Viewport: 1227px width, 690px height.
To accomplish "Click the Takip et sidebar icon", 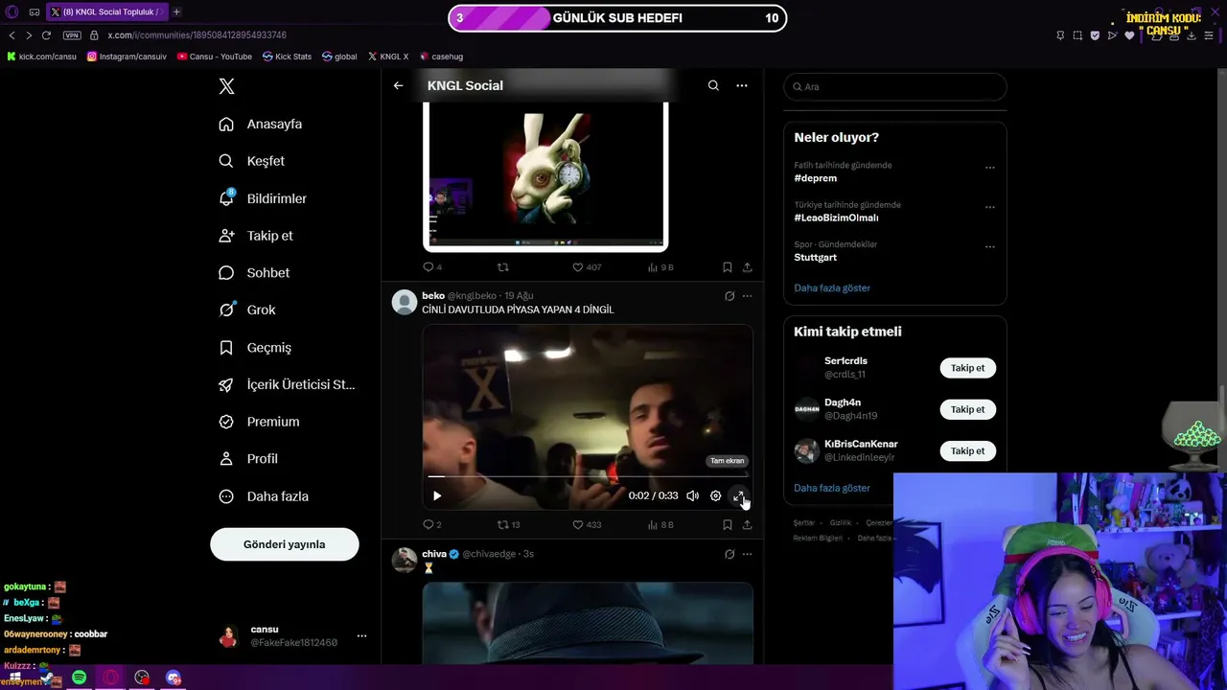I will [226, 236].
